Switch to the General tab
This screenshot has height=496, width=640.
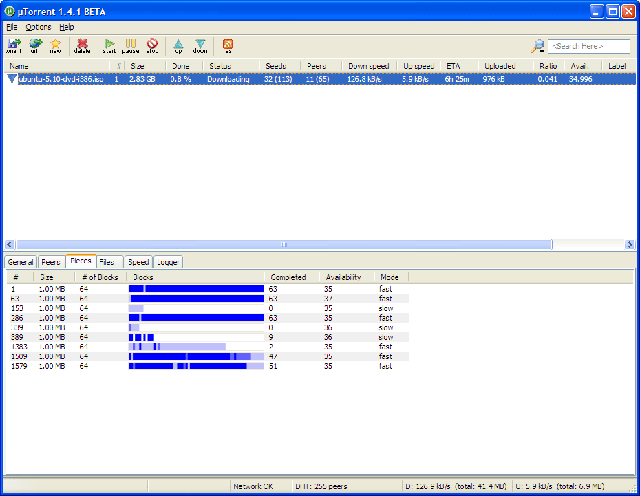point(21,262)
